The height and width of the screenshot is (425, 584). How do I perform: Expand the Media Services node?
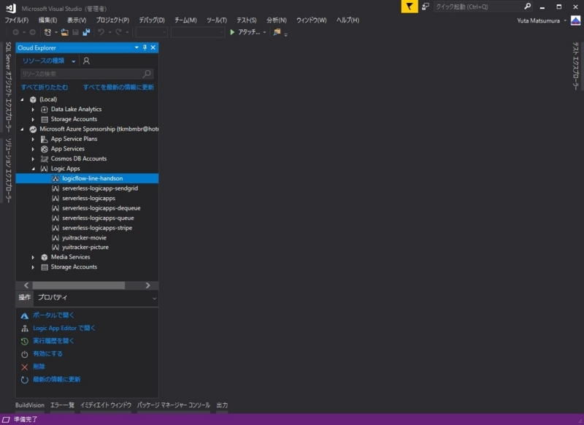coord(33,257)
